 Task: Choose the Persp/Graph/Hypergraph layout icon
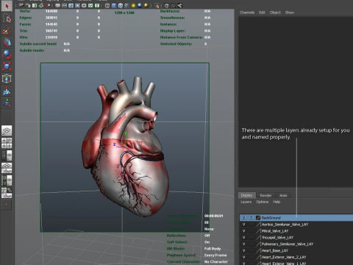pos(7,193)
